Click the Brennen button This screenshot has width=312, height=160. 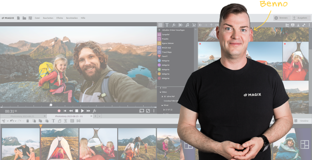(281, 18)
